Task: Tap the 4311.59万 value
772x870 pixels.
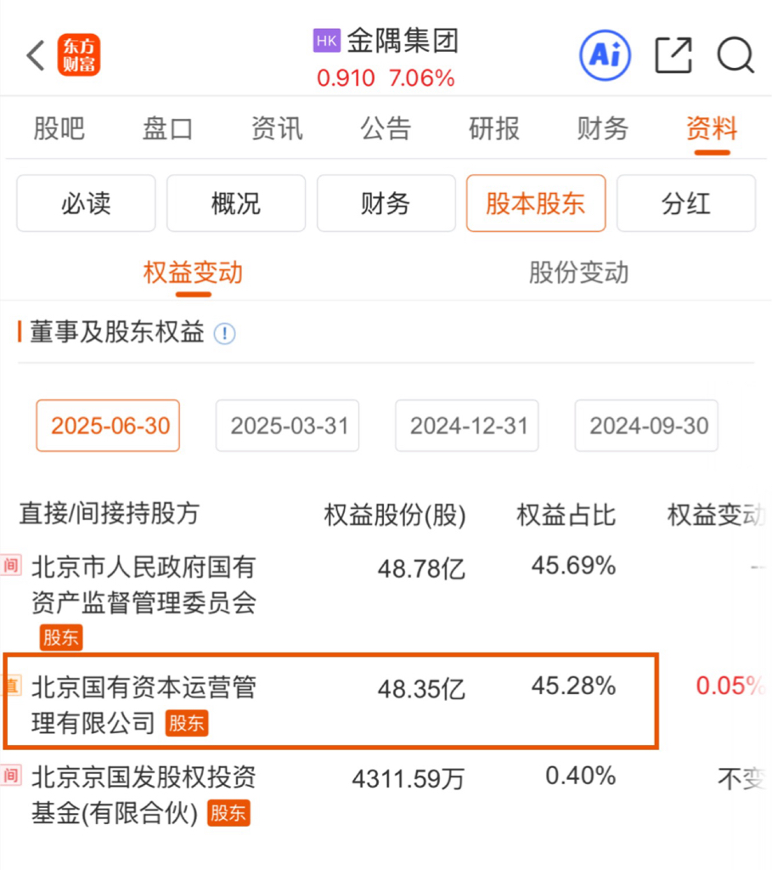Action: coord(409,779)
